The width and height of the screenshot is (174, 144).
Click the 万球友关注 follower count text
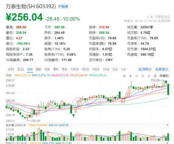158,17
